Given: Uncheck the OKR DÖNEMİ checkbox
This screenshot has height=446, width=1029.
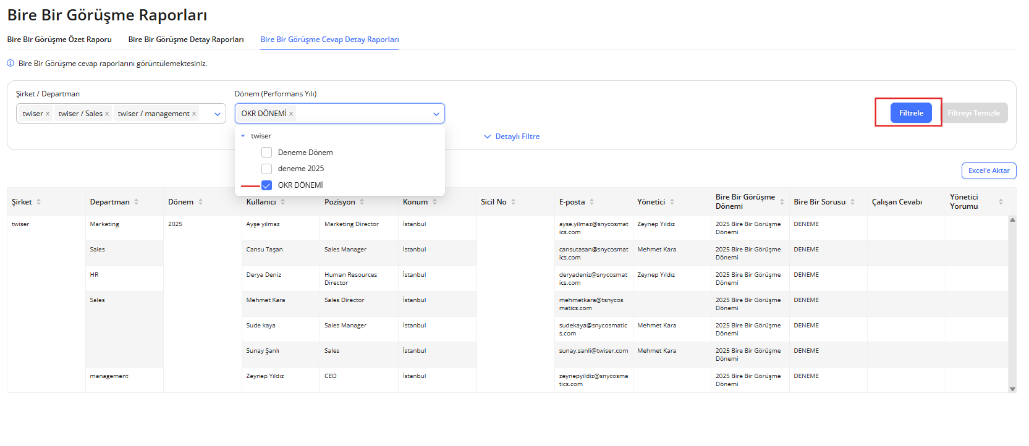Looking at the screenshot, I should click(267, 185).
